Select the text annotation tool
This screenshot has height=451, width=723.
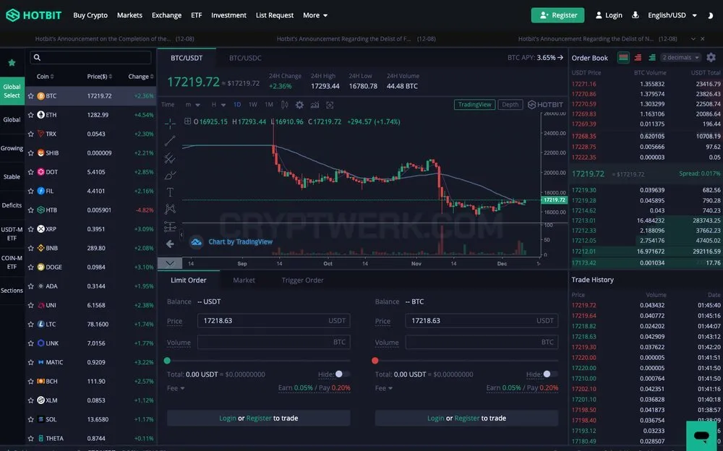pos(170,192)
